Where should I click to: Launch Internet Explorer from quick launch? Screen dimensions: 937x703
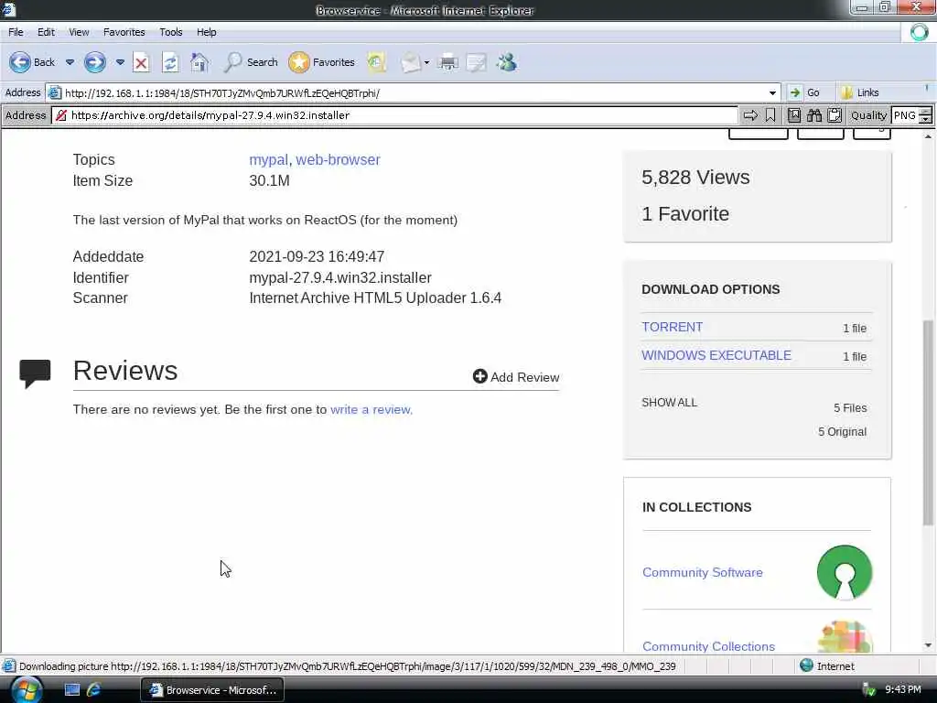pyautogui.click(x=94, y=690)
